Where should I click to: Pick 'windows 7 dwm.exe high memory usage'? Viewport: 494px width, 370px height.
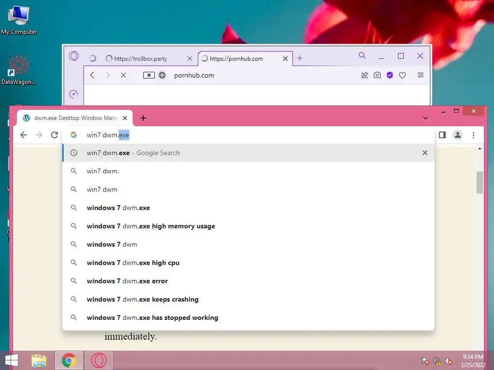click(248, 226)
